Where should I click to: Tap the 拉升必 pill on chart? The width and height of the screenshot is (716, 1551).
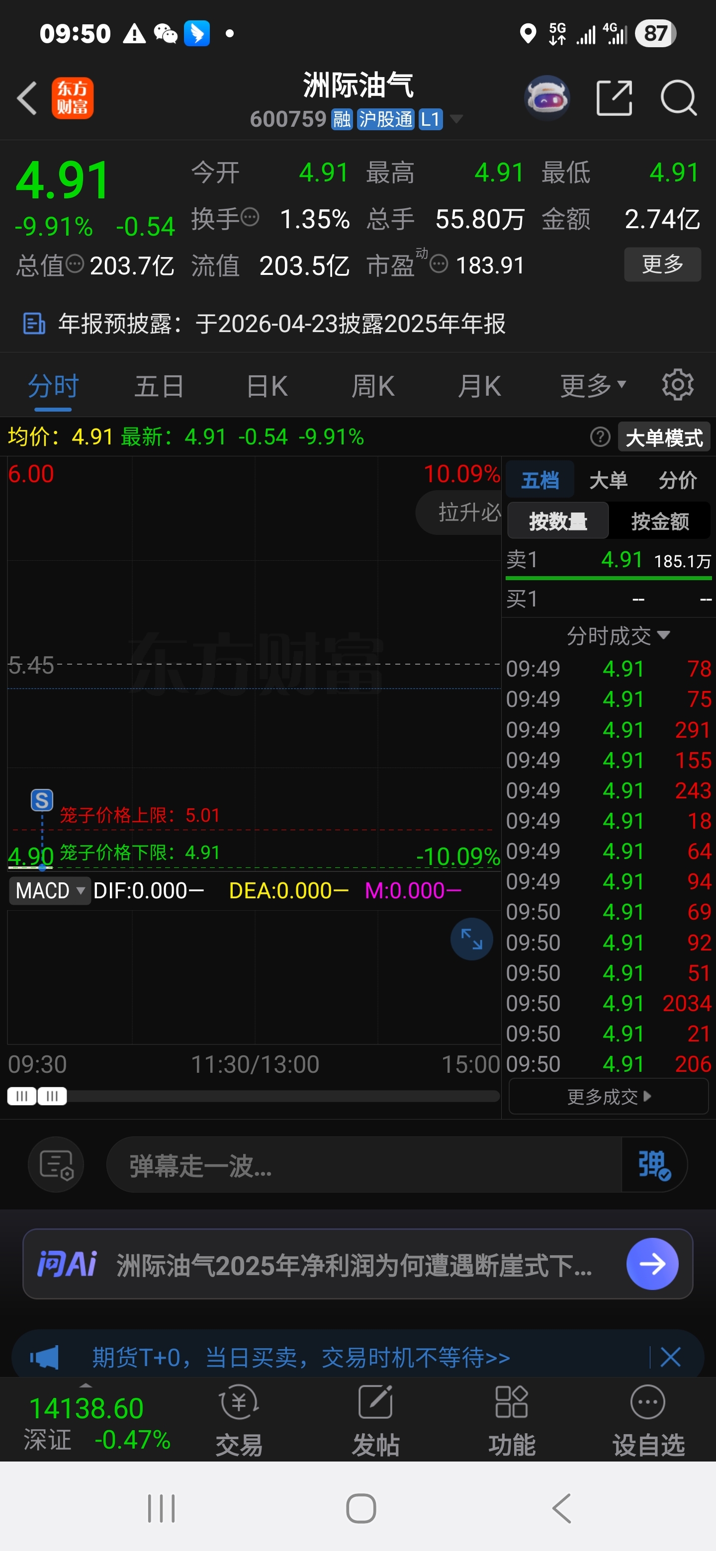click(459, 513)
